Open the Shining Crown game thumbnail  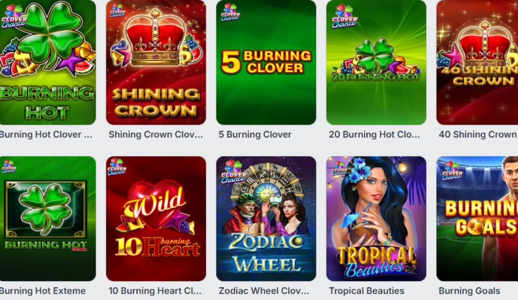(156, 62)
